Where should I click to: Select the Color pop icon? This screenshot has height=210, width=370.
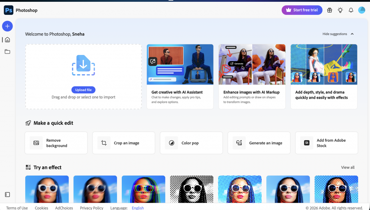click(171, 143)
